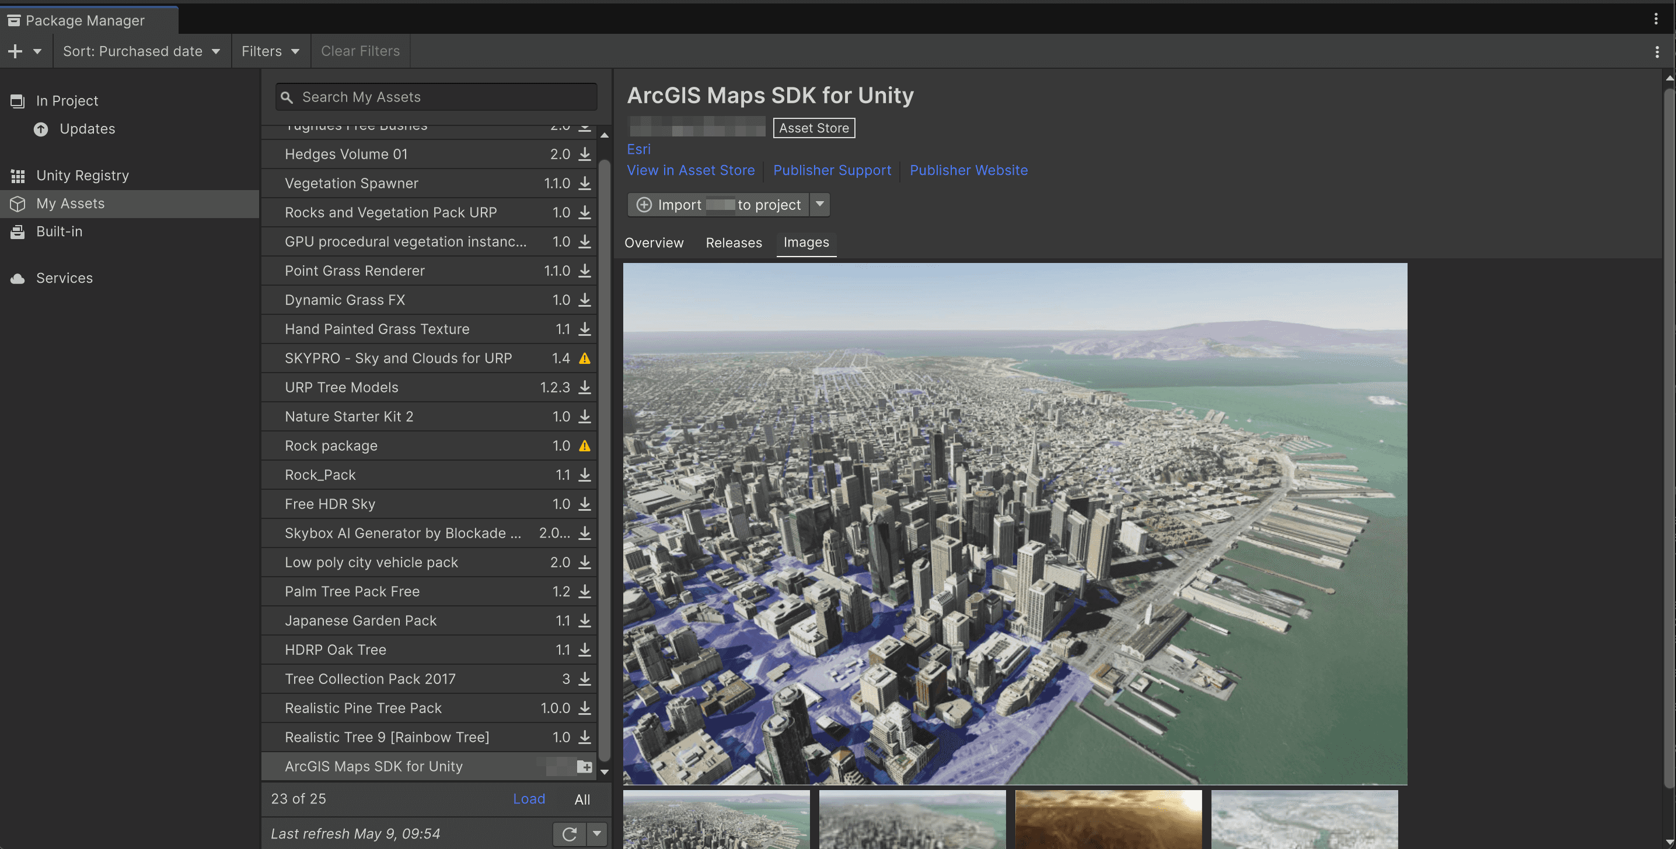Switch to the Overview tab
The width and height of the screenshot is (1676, 849).
point(654,243)
